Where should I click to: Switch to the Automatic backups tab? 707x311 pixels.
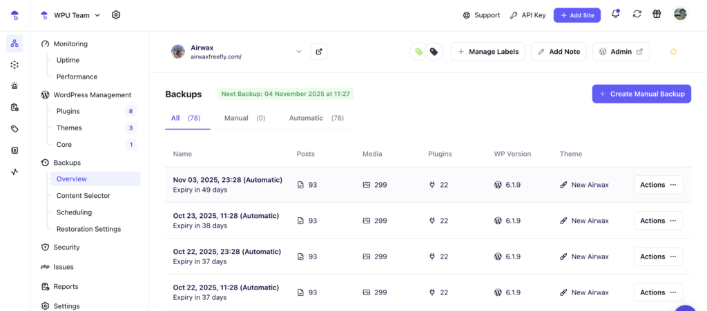pyautogui.click(x=316, y=118)
